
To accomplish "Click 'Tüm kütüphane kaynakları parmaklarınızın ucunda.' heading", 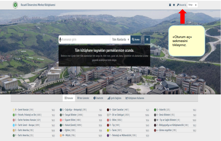I will [104, 50].
